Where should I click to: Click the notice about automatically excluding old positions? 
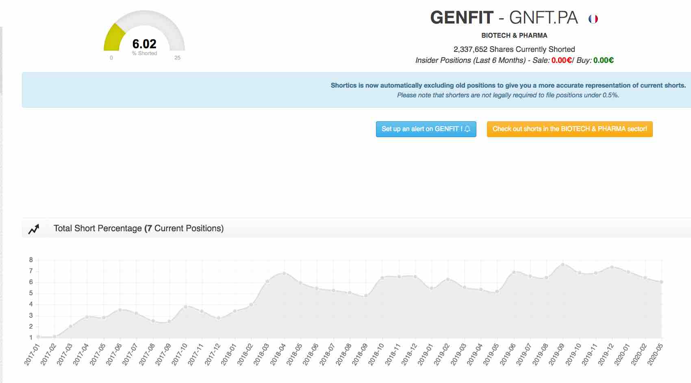[508, 85]
